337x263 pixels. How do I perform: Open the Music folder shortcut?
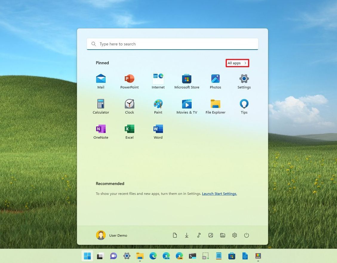point(199,235)
